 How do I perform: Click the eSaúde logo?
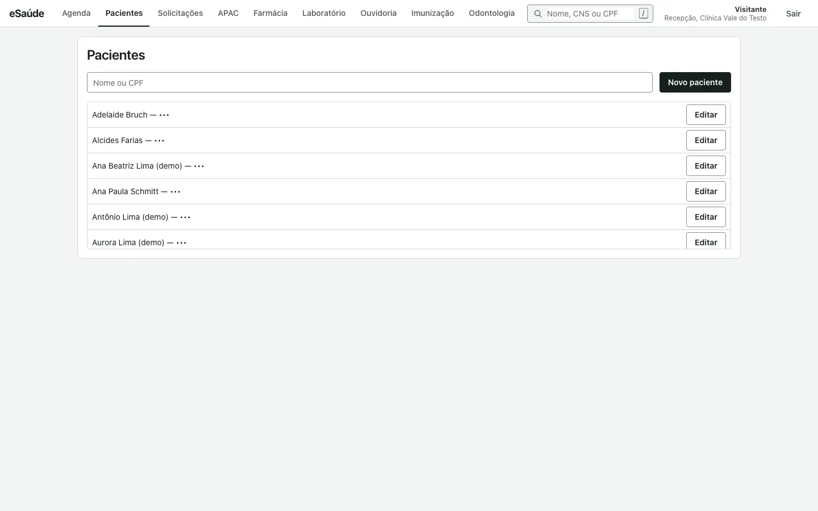click(x=27, y=13)
